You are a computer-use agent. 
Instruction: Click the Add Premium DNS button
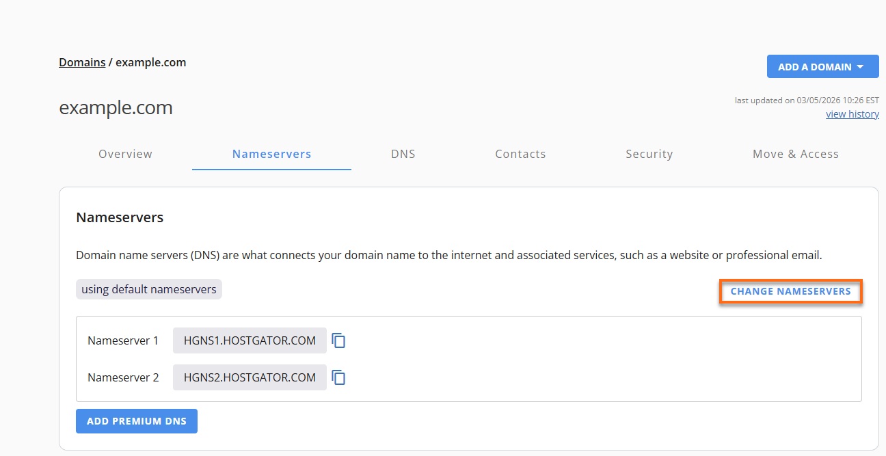[x=137, y=421]
